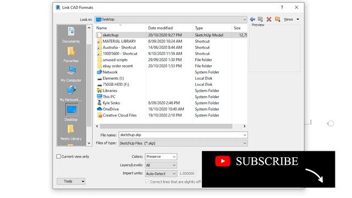The width and height of the screenshot is (352, 198).
Task: Toggle Correct lines that are slightly off
Action: (147, 182)
